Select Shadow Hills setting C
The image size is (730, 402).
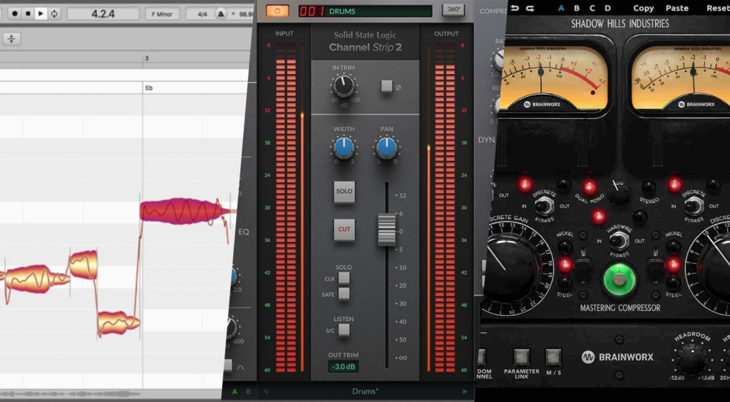click(x=592, y=8)
